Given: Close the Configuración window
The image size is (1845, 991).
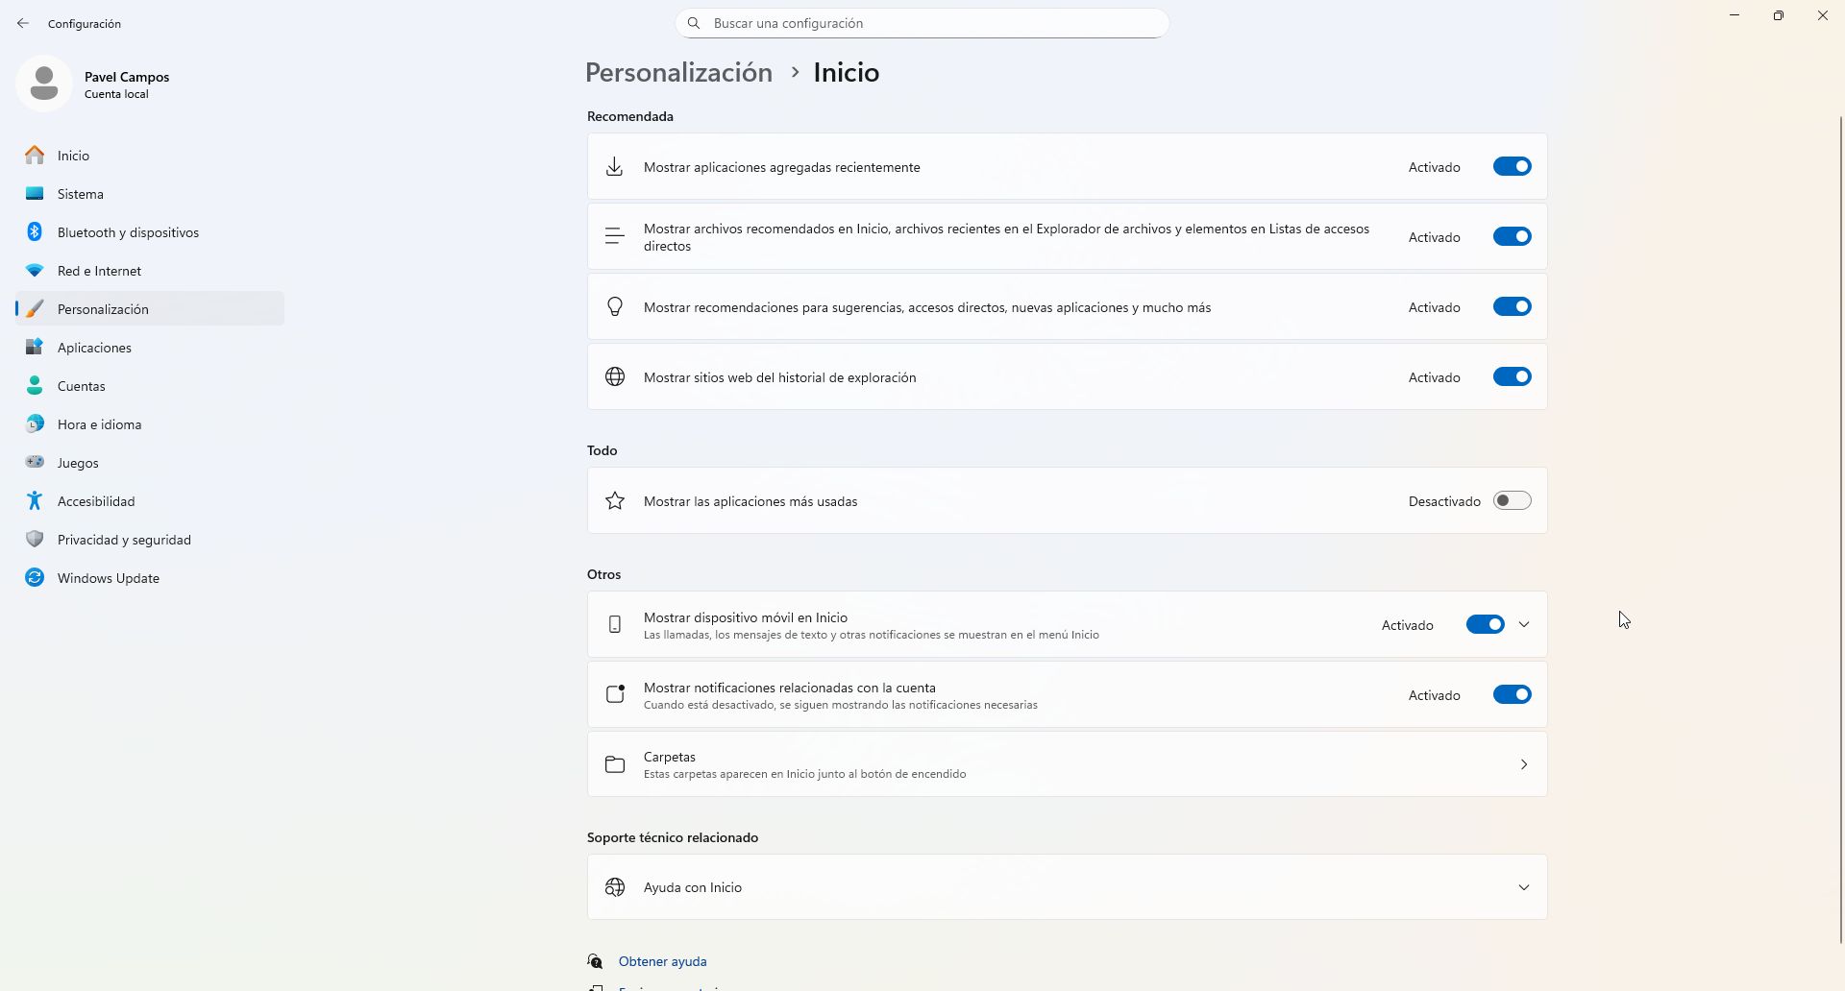Looking at the screenshot, I should click(x=1823, y=15).
